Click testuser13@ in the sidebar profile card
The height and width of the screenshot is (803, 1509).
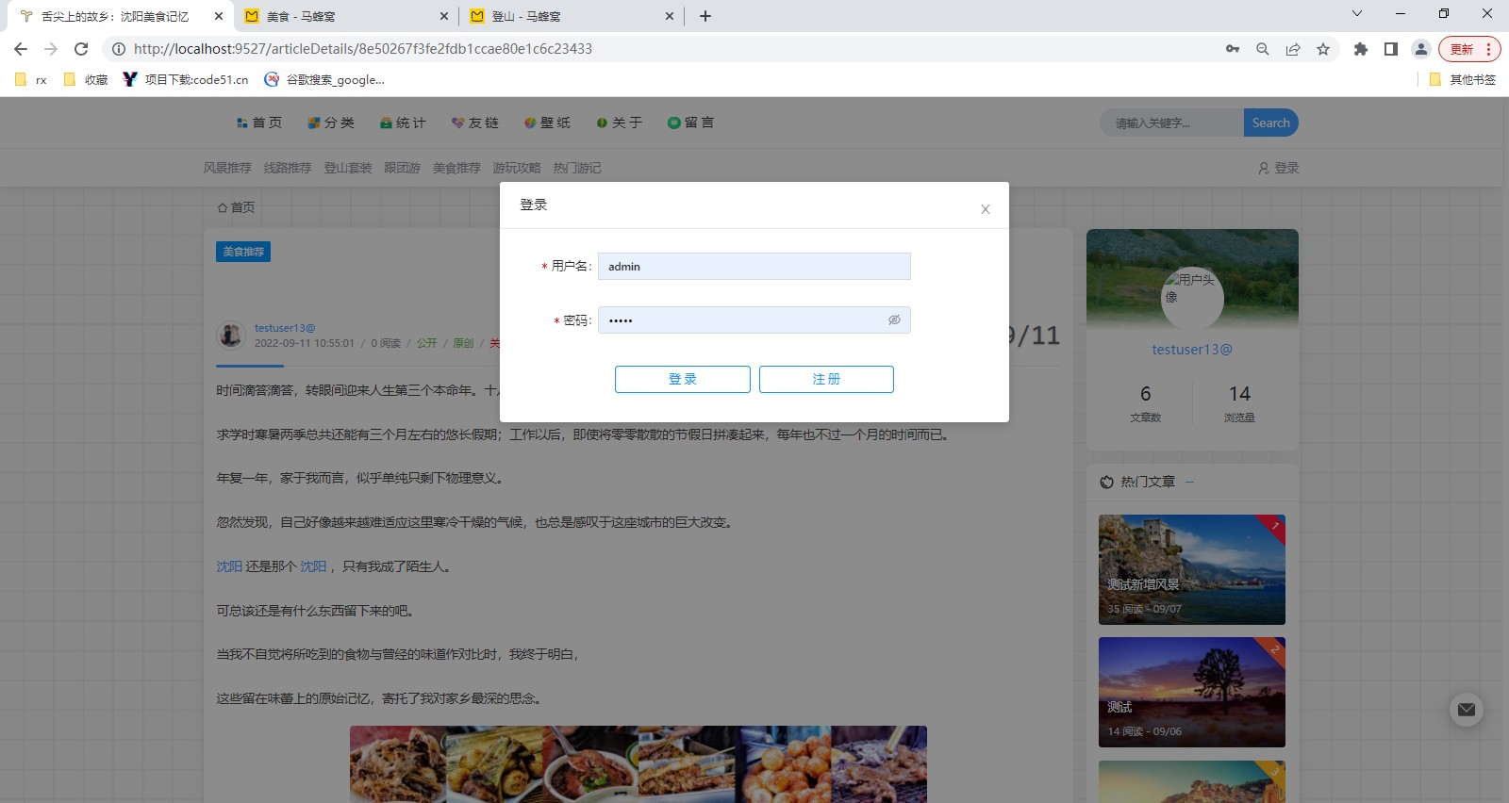point(1192,350)
